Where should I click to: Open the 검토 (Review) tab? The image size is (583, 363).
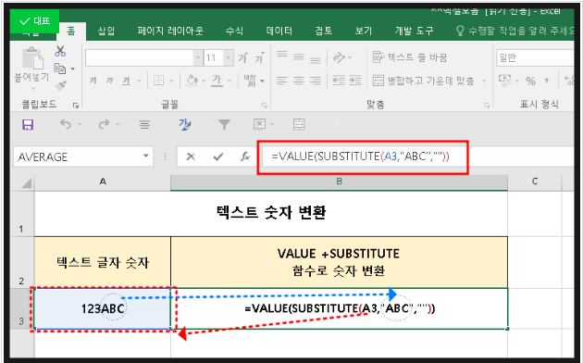(x=324, y=31)
